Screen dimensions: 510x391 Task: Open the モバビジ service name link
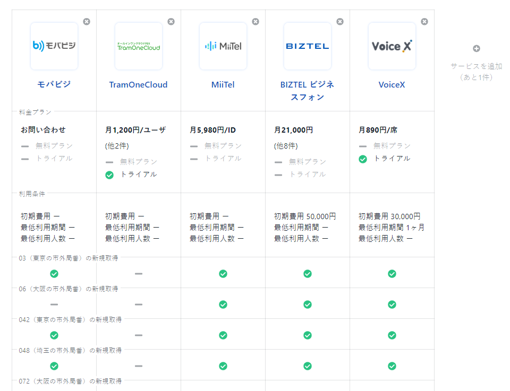tap(54, 85)
